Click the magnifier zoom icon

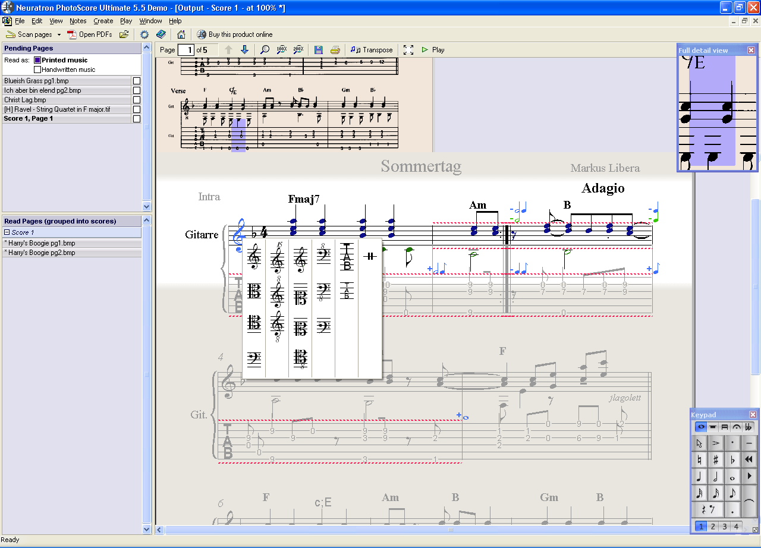click(x=265, y=50)
